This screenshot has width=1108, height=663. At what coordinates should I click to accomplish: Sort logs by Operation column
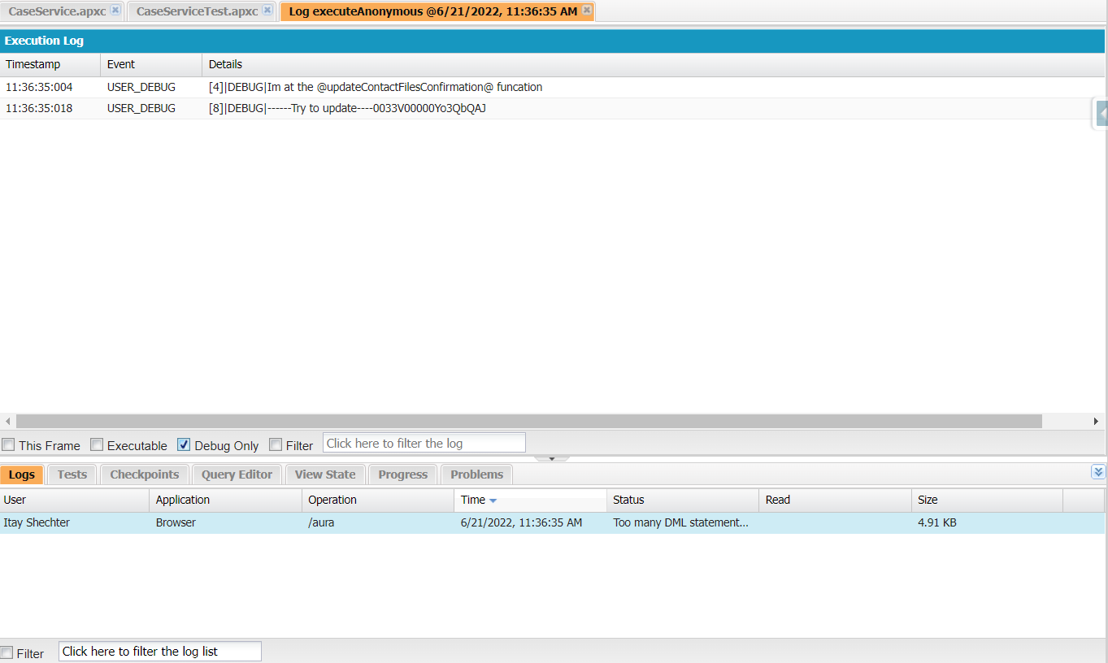coord(378,500)
